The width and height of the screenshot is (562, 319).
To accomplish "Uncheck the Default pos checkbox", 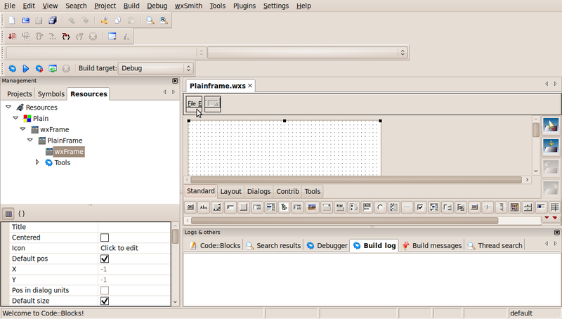I will point(105,259).
